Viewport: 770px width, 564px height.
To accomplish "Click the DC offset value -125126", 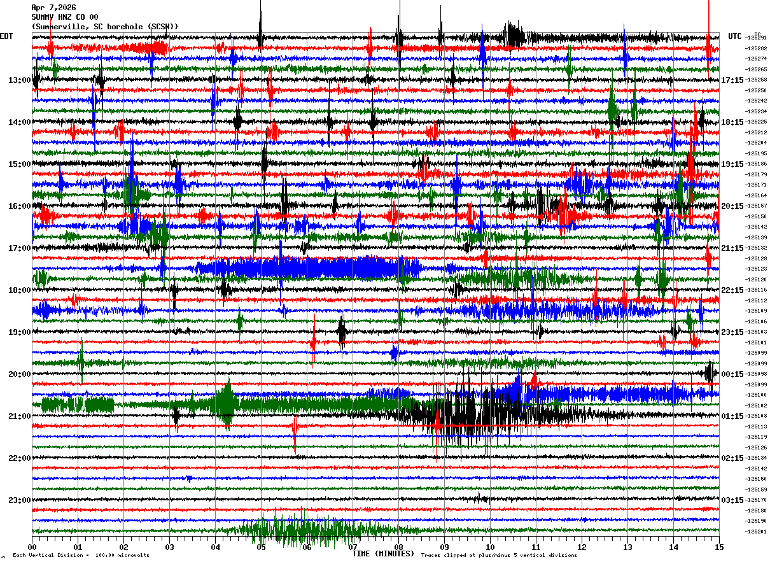I will point(755,448).
